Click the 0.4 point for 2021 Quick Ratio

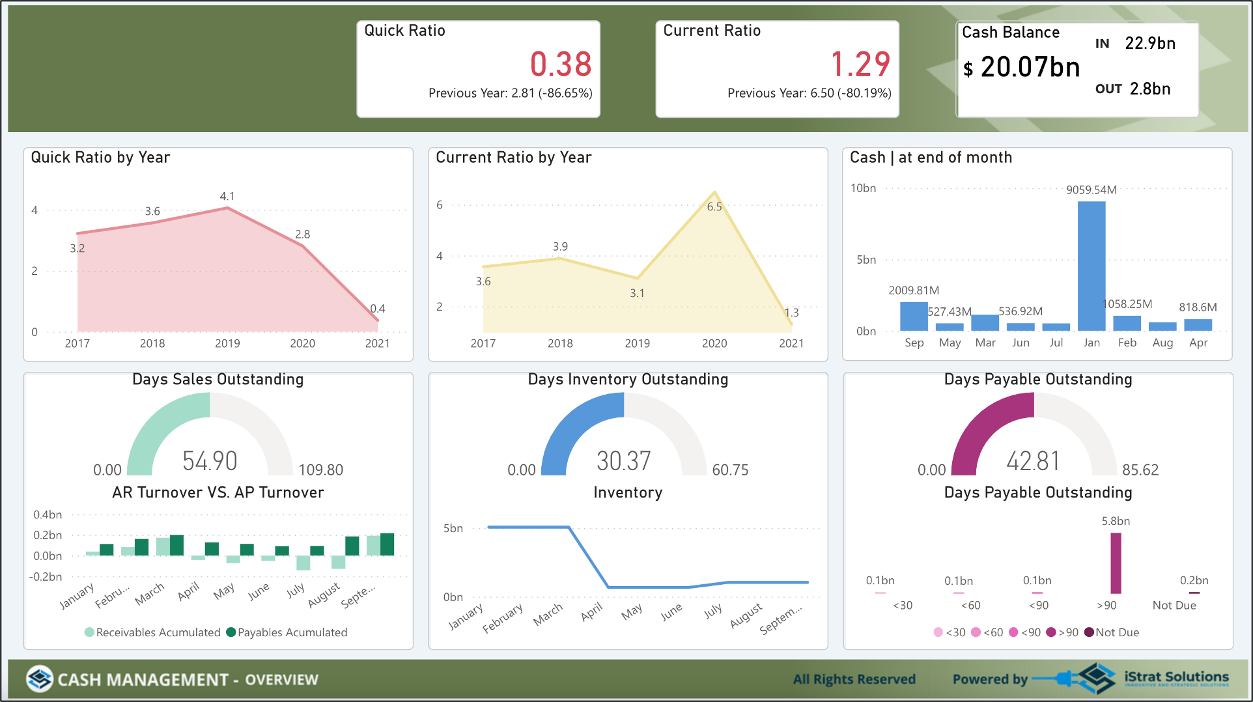click(x=377, y=320)
